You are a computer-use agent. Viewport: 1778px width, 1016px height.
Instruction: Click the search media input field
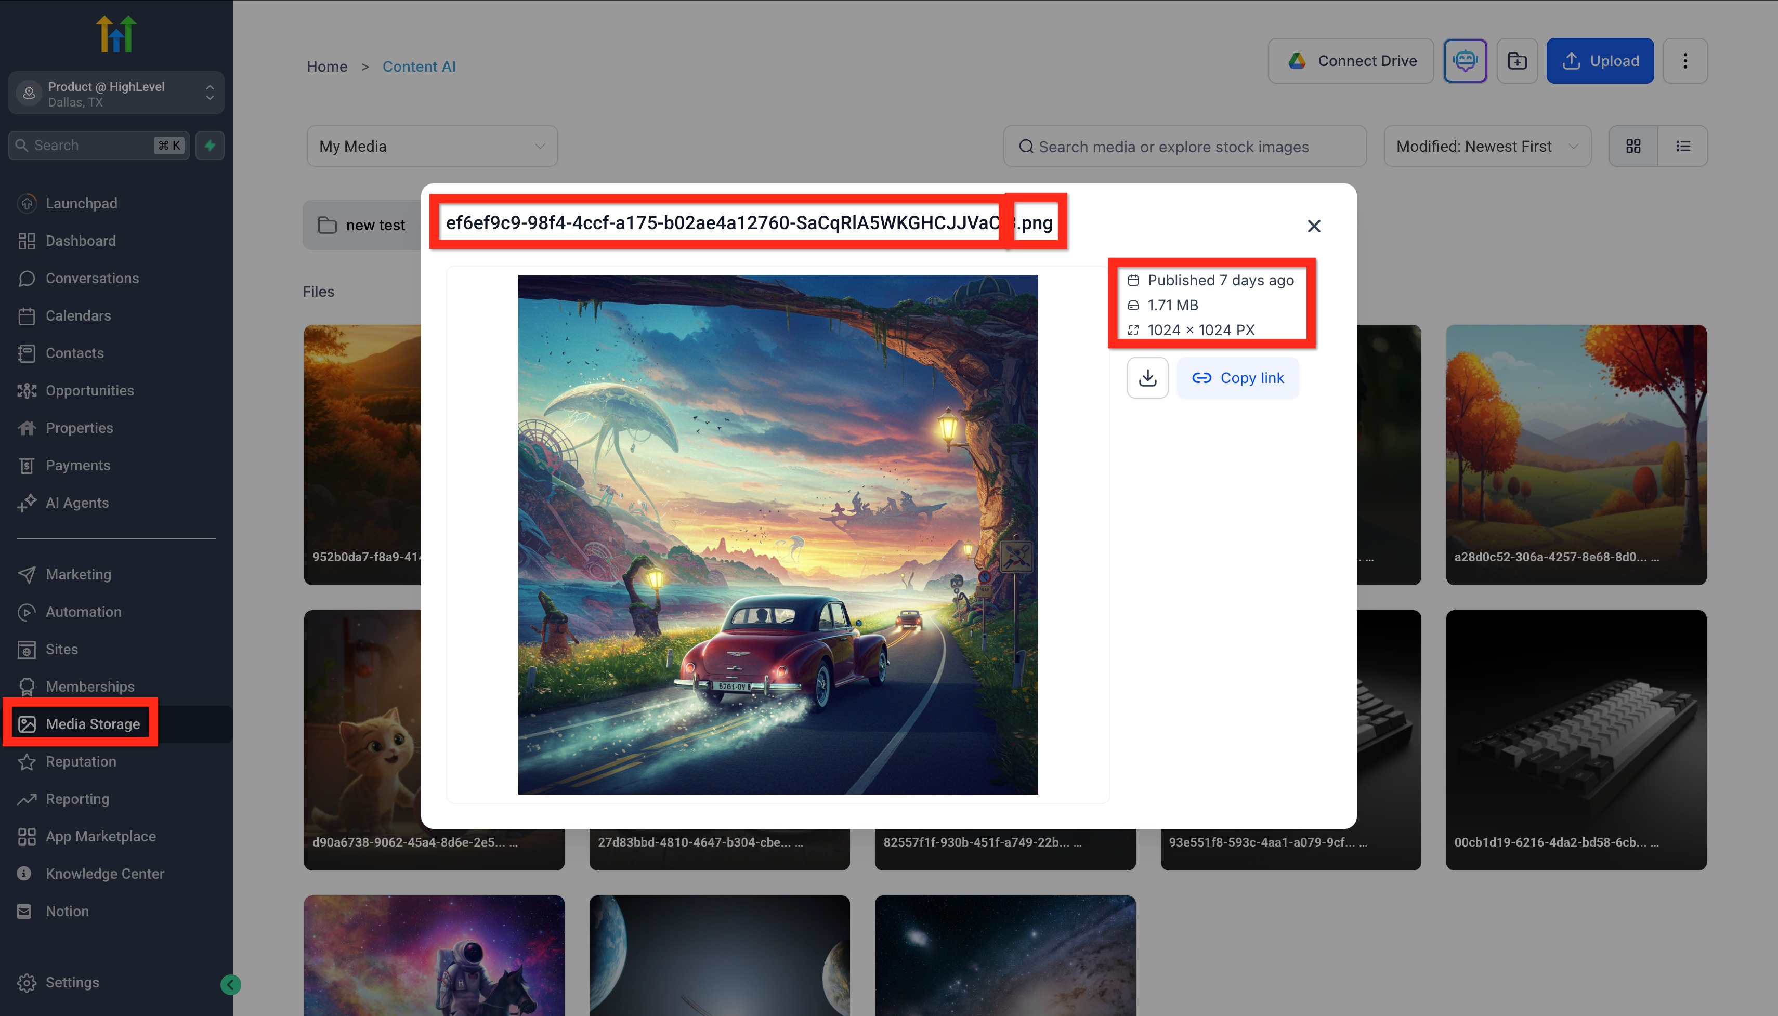(x=1185, y=146)
